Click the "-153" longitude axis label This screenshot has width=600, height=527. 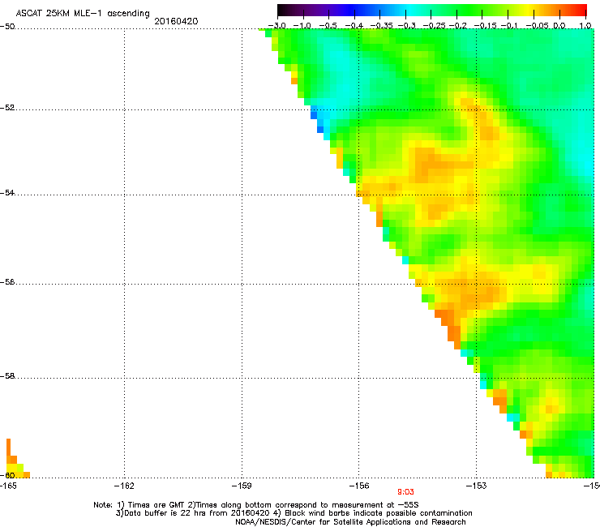click(477, 486)
